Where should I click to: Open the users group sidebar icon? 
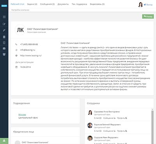[4, 54]
